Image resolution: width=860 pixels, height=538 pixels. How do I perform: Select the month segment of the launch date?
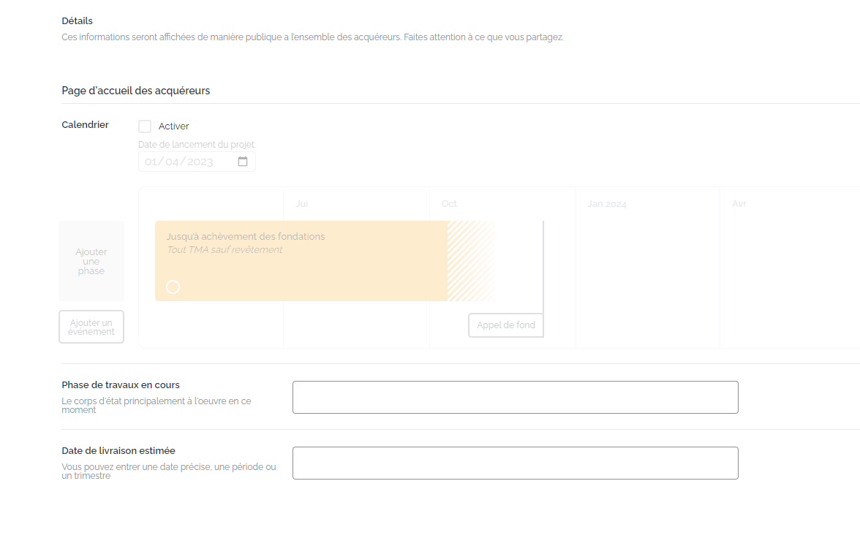click(173, 162)
